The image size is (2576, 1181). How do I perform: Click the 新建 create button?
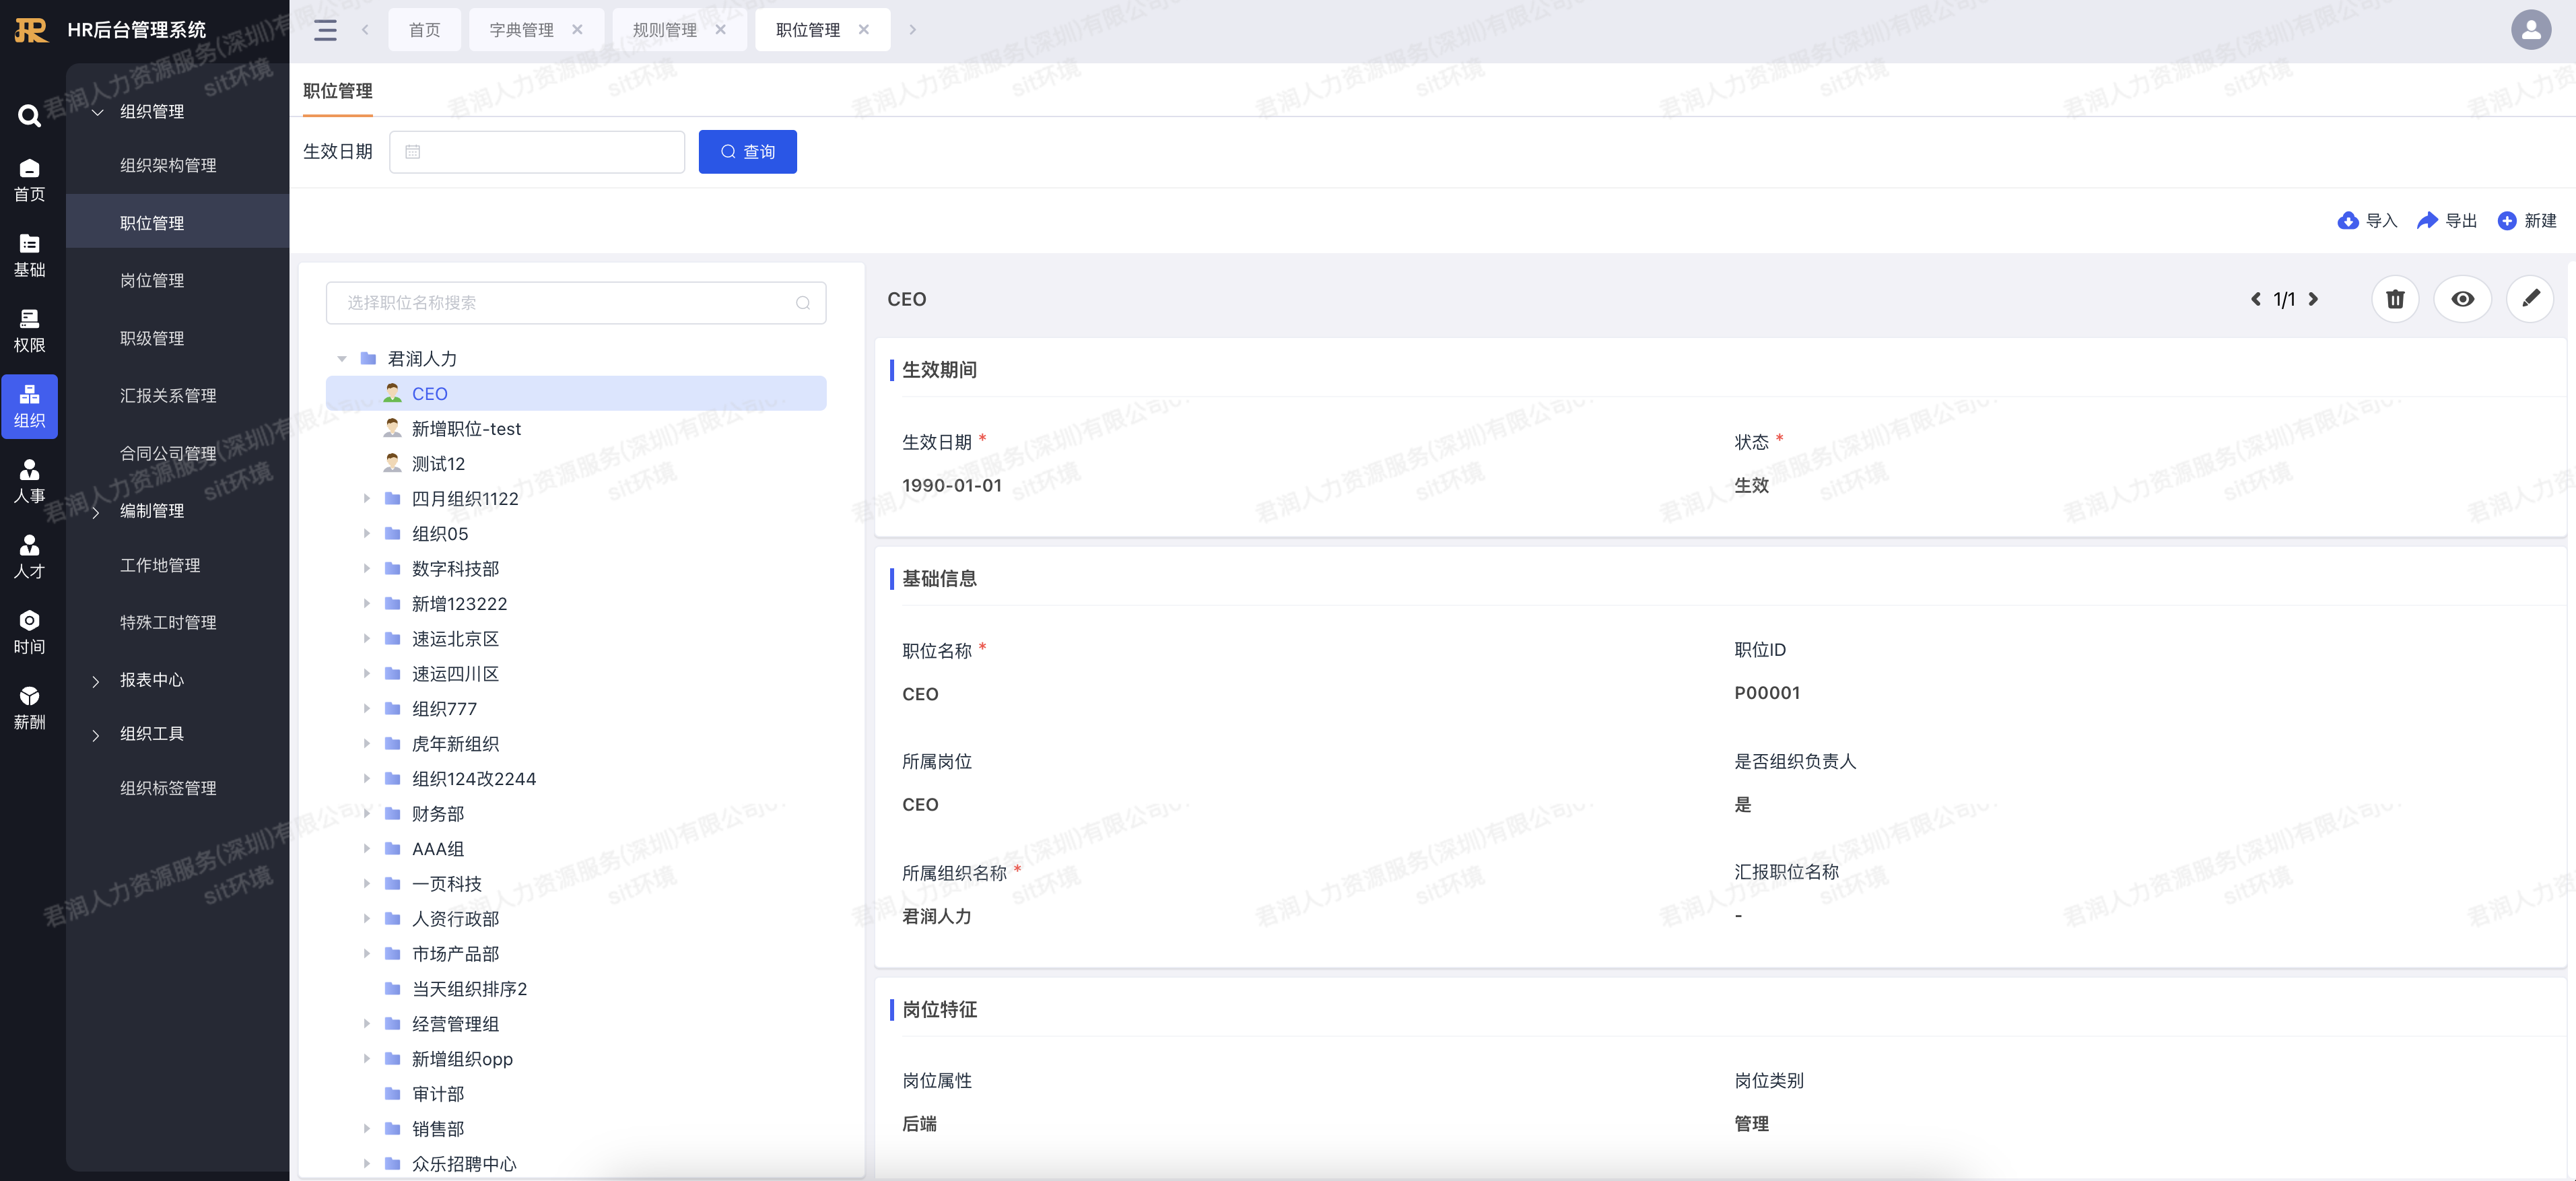2526,221
